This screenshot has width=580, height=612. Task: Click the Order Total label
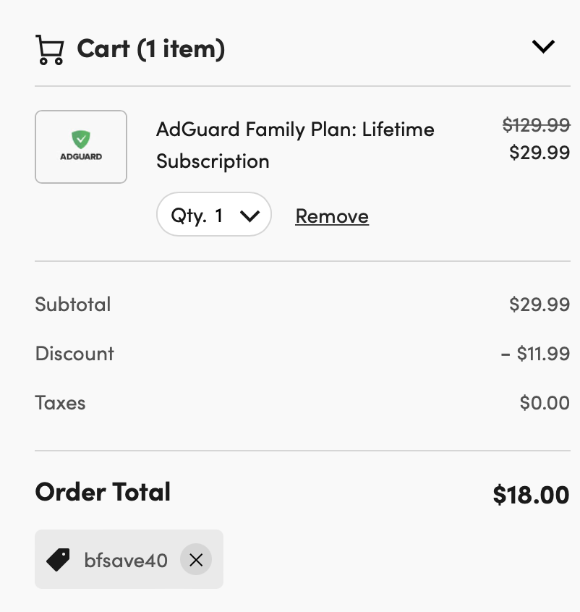click(x=103, y=492)
